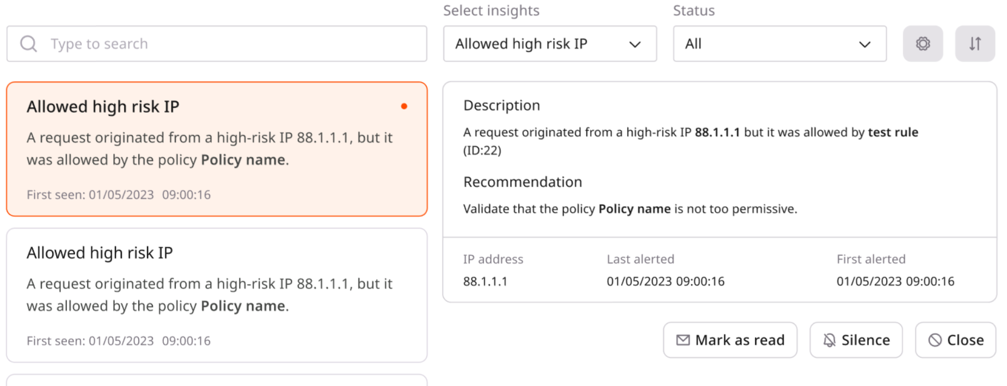
Task: Open the Status dropdown showing All
Action: pyautogui.click(x=779, y=44)
